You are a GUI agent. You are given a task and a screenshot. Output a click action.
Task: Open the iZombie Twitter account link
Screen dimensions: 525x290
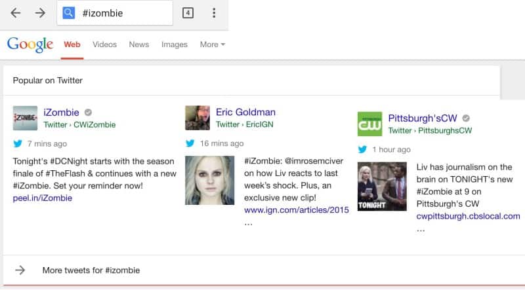pyautogui.click(x=61, y=112)
